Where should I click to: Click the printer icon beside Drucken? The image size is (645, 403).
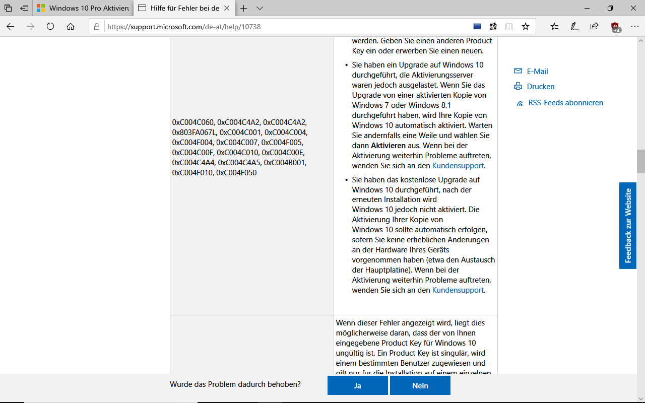point(518,86)
